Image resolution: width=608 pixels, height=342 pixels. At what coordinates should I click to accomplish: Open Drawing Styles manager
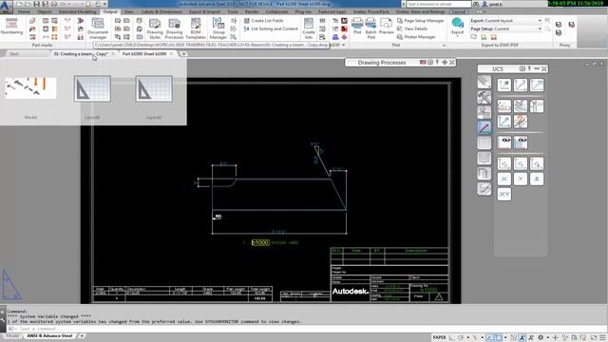coord(155,28)
